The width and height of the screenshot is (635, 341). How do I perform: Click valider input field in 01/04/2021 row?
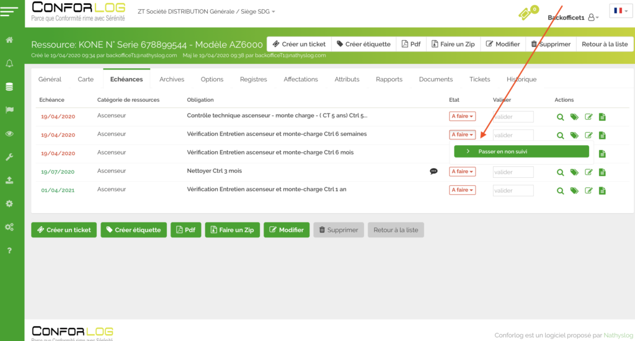point(513,190)
